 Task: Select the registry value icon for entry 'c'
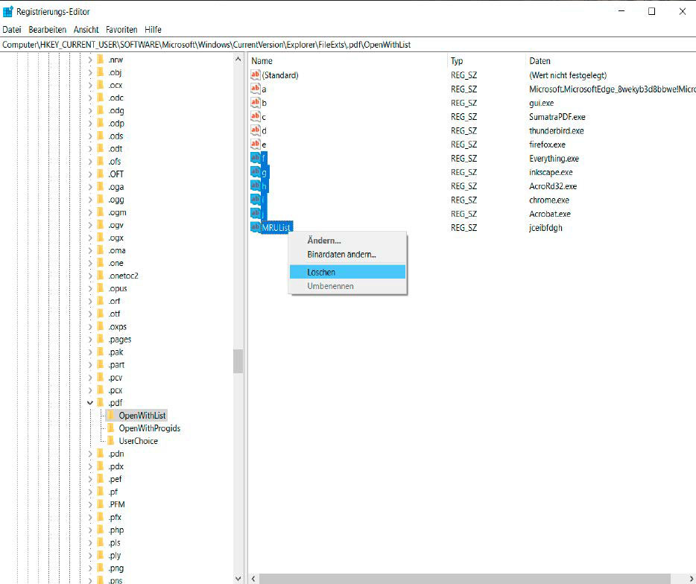tap(256, 117)
